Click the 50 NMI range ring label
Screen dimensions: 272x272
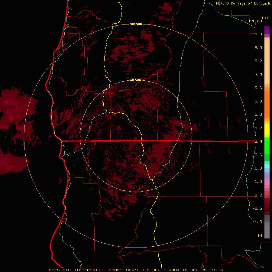tap(136, 80)
